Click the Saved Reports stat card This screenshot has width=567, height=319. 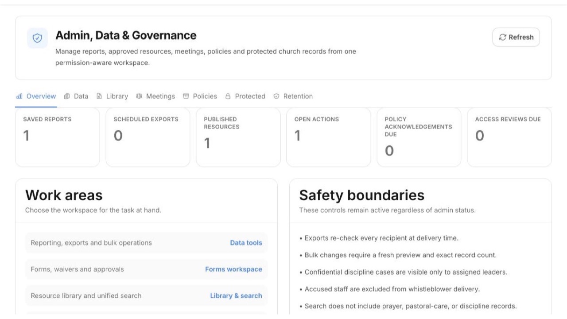[58, 137]
